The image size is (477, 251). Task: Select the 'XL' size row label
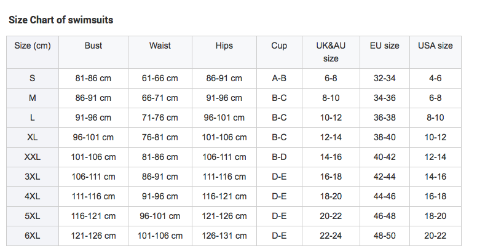33,137
